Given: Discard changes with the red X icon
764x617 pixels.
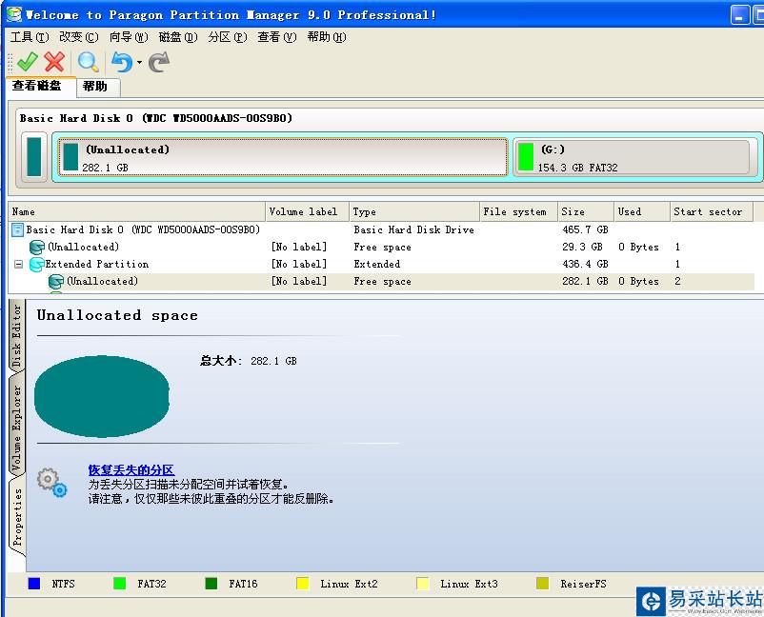Looking at the screenshot, I should pyautogui.click(x=54, y=62).
